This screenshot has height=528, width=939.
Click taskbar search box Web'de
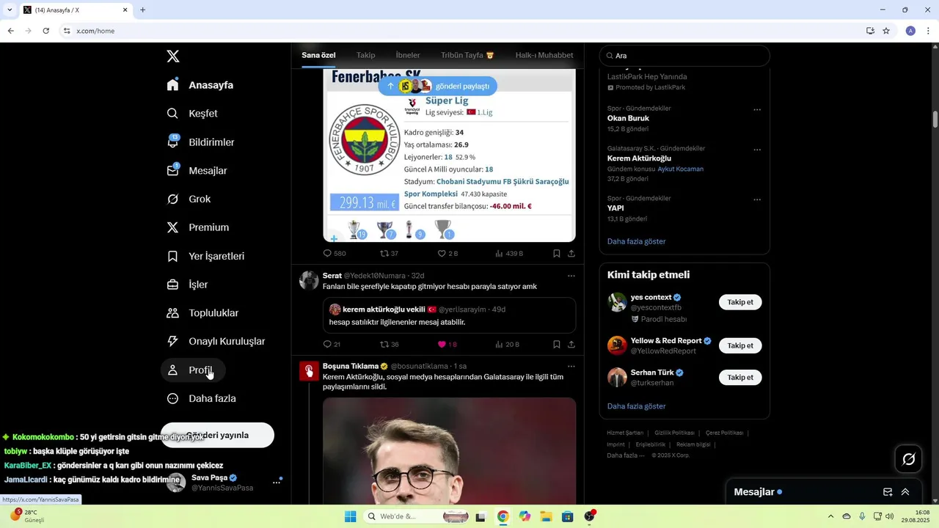point(416,516)
